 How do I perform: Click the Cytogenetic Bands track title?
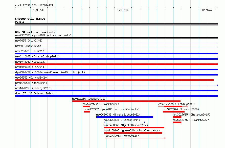pyautogui.click(x=30, y=19)
